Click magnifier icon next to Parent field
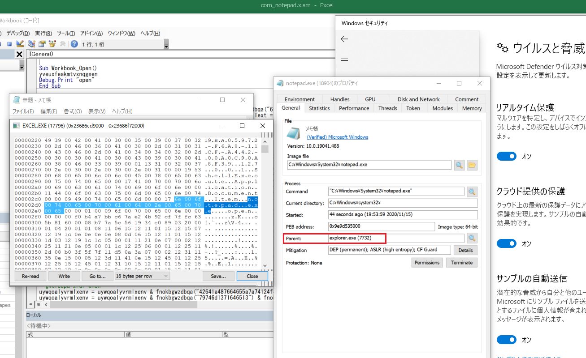 [x=472, y=238]
